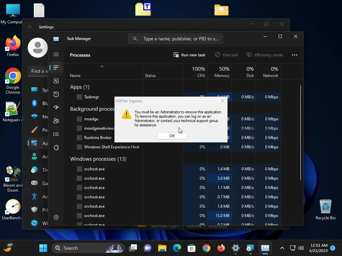Click OK in the HitFilm Express dialog

[172, 136]
